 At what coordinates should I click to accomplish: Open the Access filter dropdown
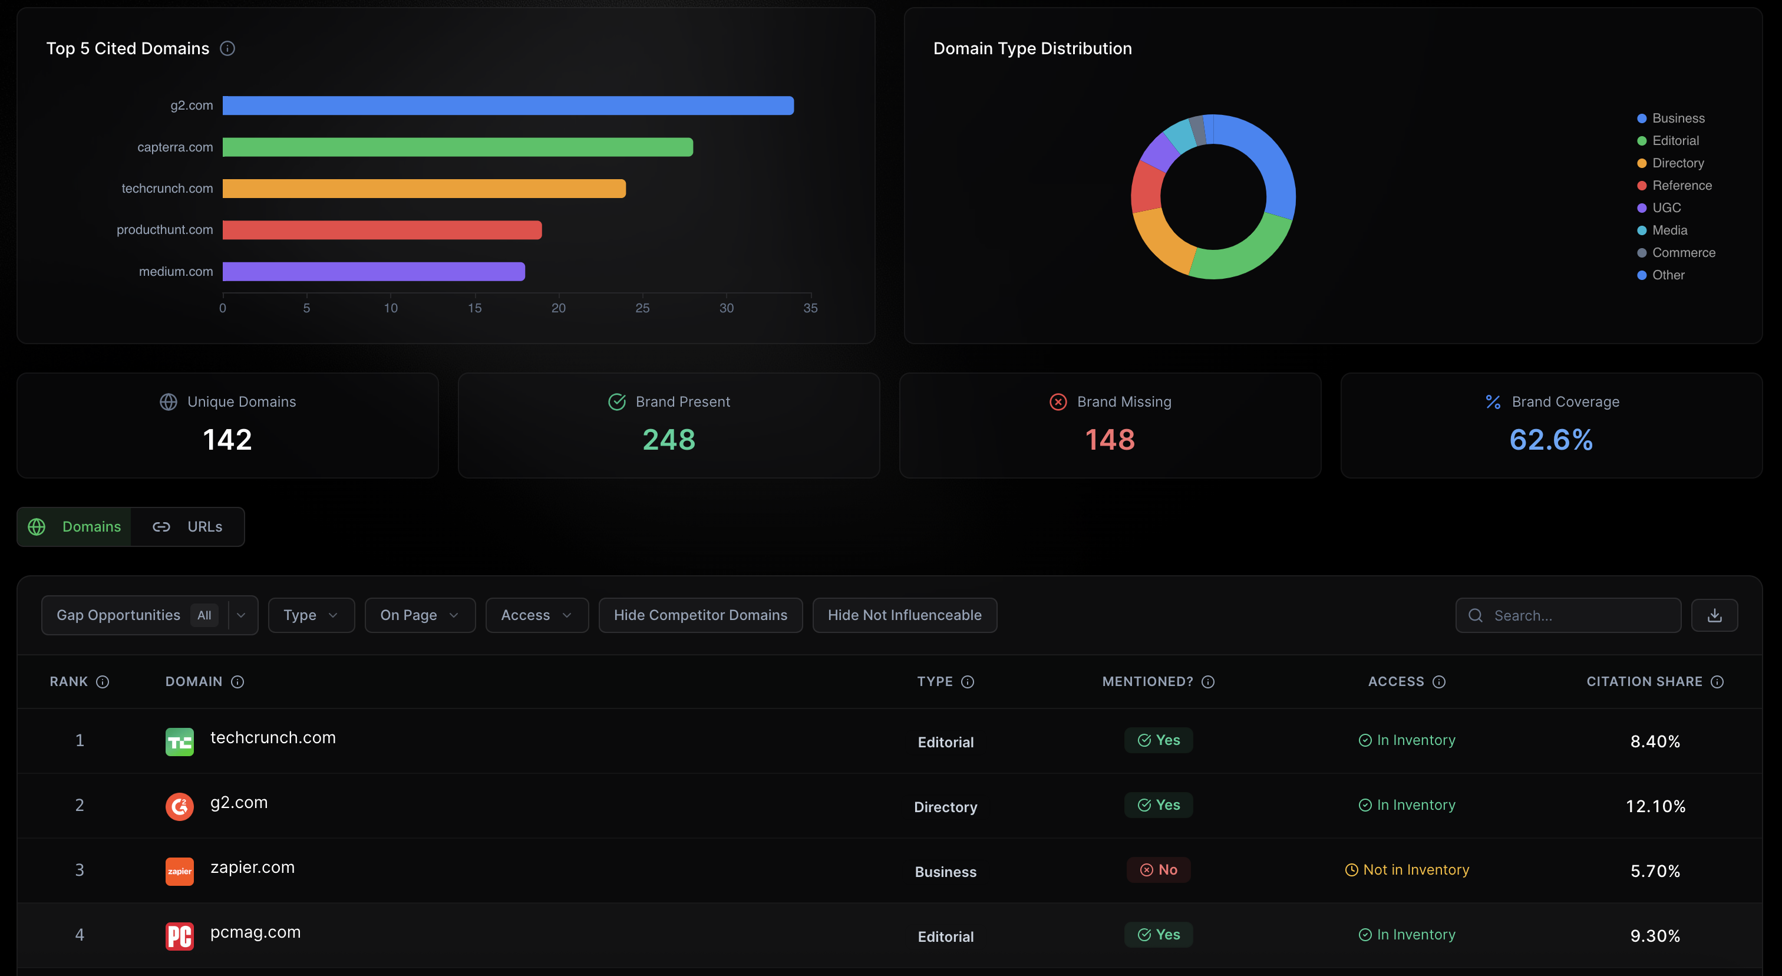pos(536,615)
